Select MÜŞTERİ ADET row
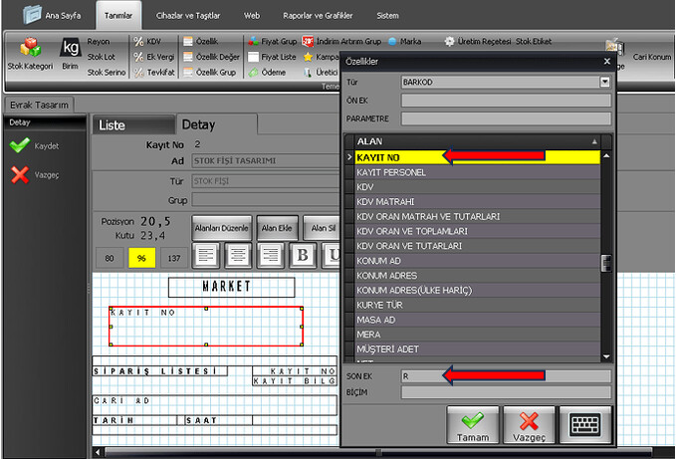The image size is (676, 459). coord(477,349)
